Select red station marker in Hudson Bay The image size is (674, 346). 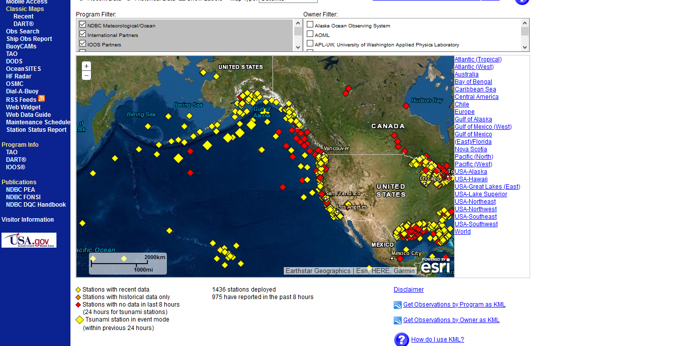pyautogui.click(x=406, y=106)
